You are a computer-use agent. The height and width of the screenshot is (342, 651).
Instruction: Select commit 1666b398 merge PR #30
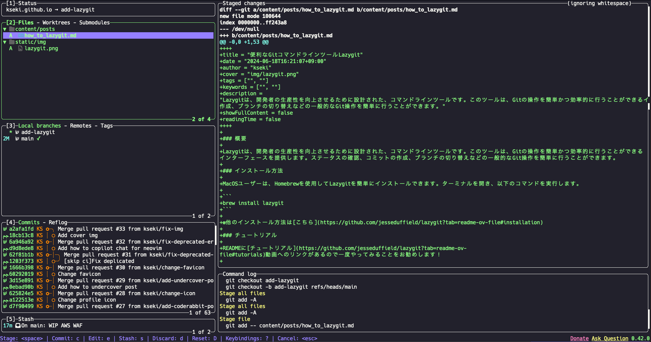tap(108, 268)
